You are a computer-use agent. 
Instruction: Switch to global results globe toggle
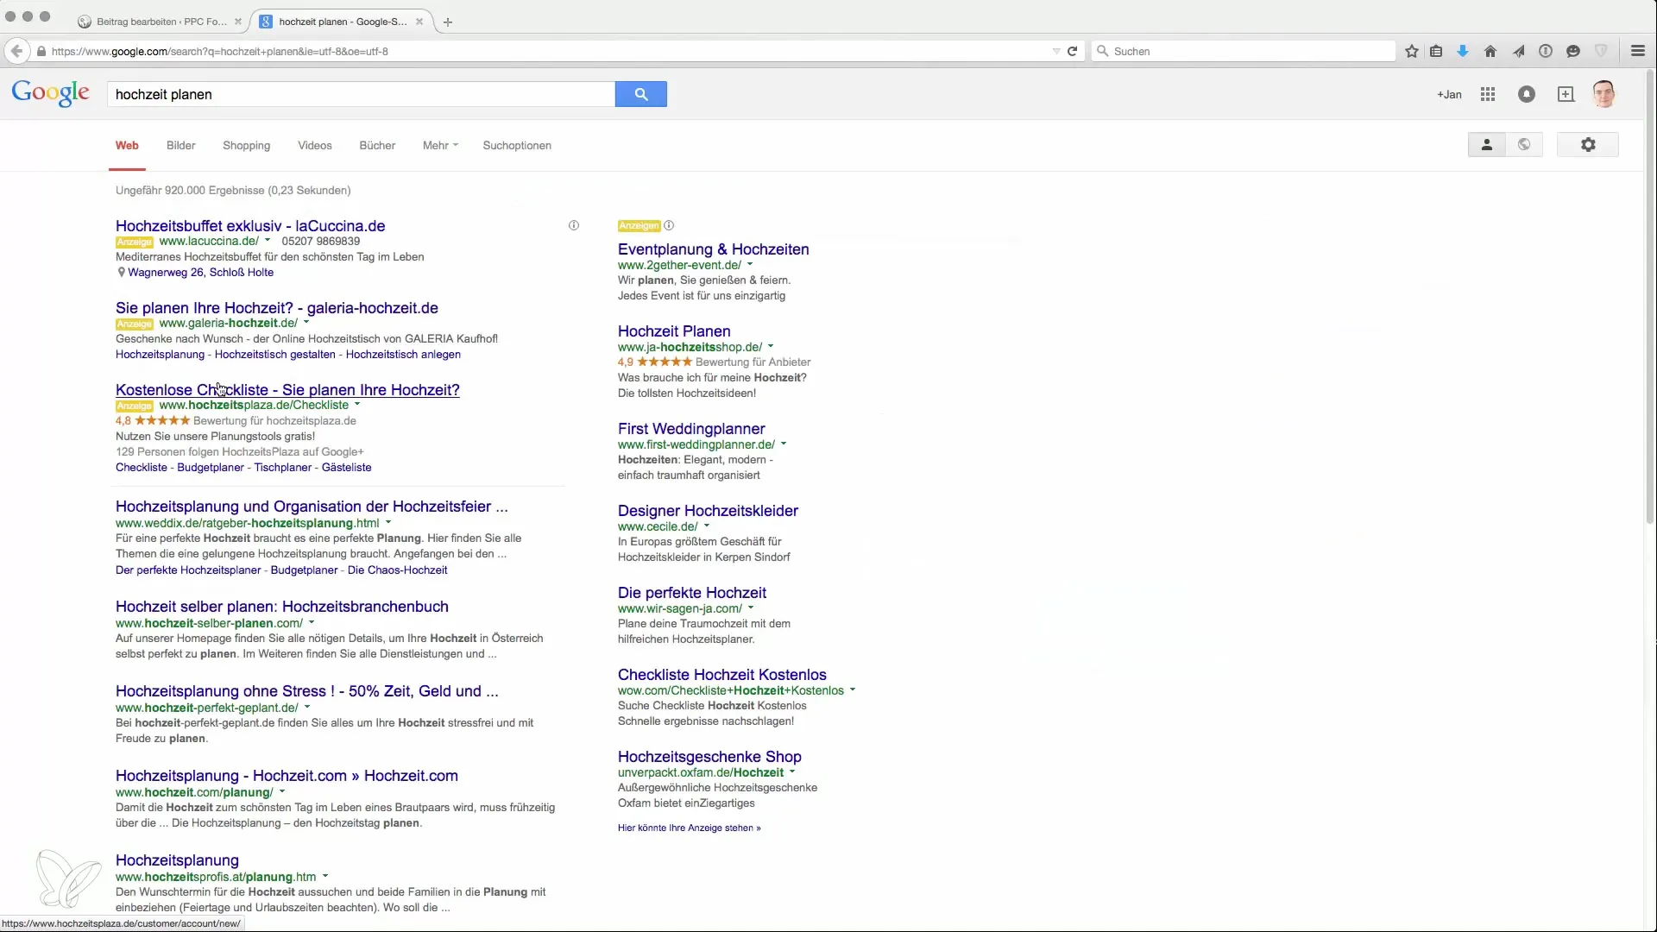tap(1524, 145)
